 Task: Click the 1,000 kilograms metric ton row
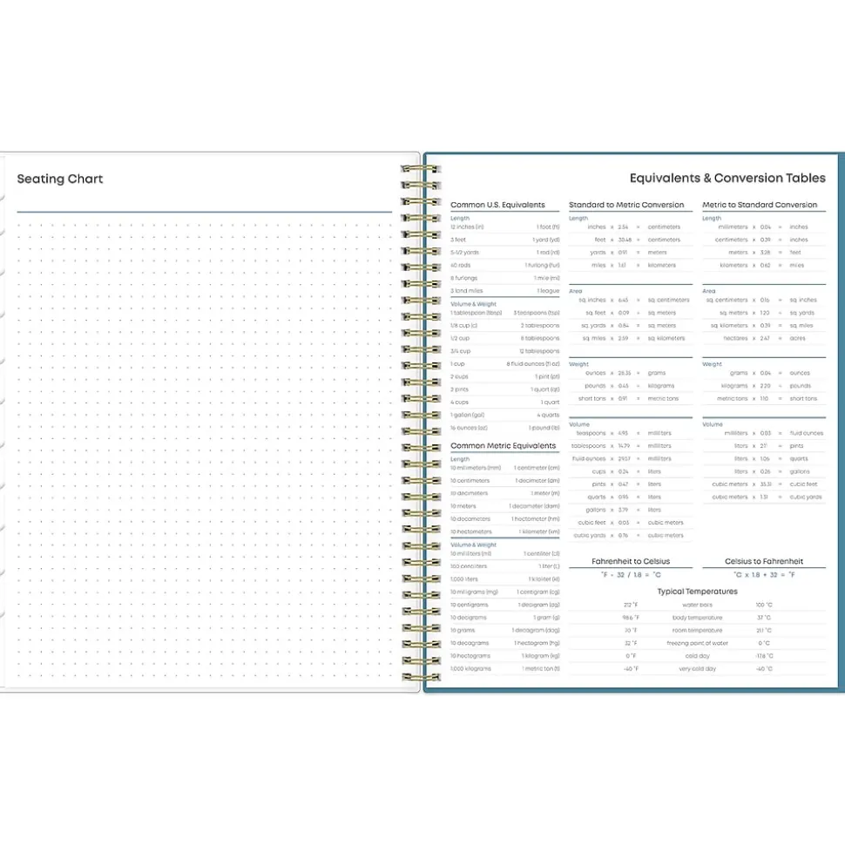504,668
